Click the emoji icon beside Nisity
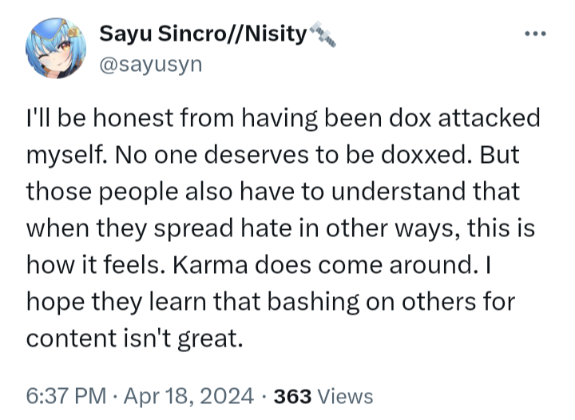575x420 pixels. (323, 34)
